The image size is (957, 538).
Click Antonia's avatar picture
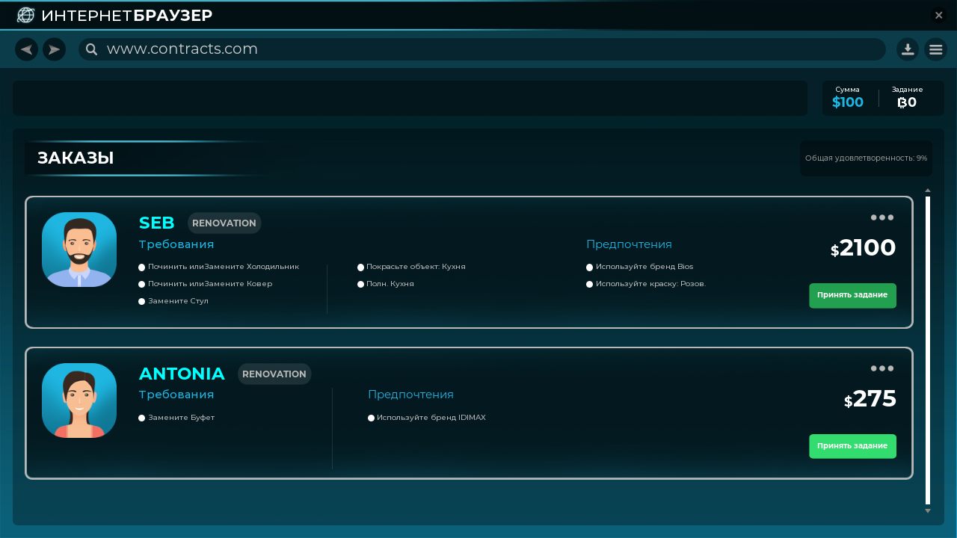coord(79,401)
